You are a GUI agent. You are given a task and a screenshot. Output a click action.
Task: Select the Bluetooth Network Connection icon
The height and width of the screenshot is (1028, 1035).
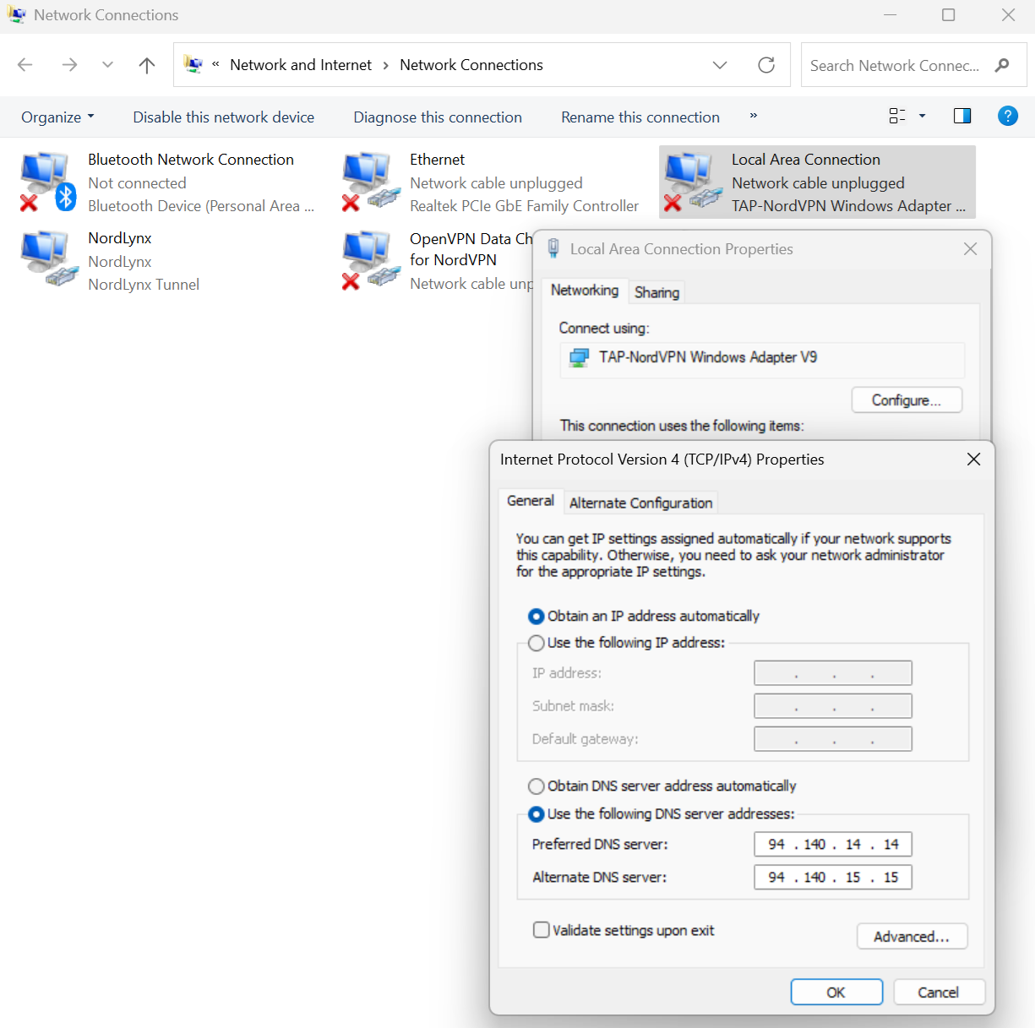coord(48,182)
